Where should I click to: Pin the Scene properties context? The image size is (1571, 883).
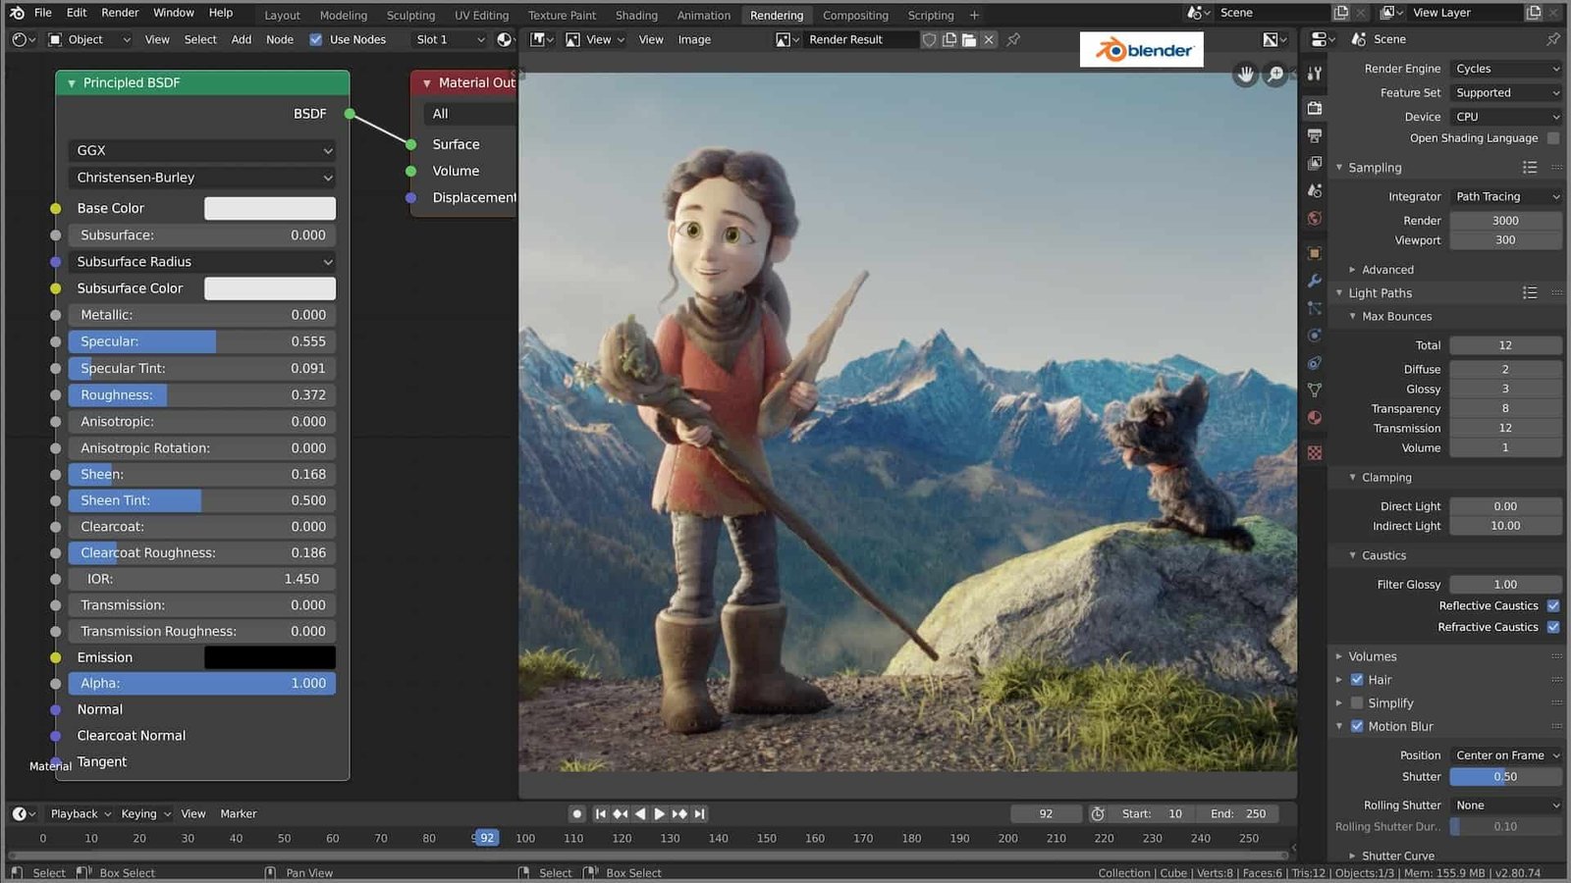pos(1552,39)
